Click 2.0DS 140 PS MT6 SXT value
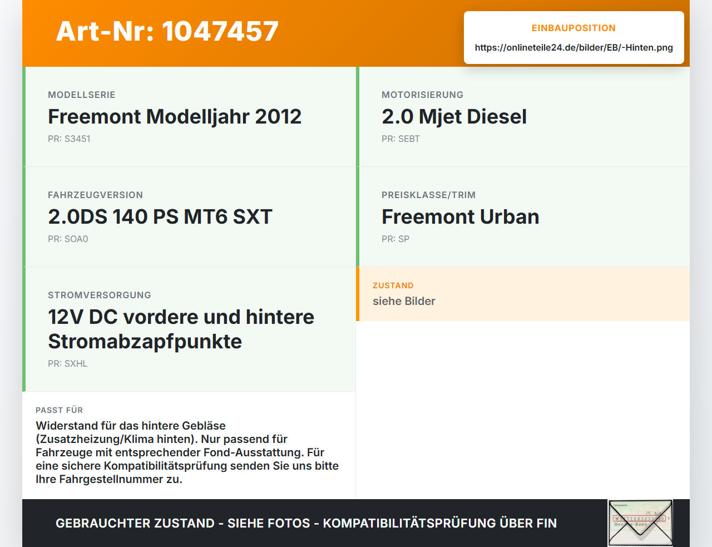712x547 pixels. 160,216
